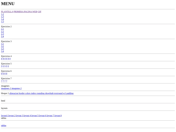Open the index link
This screenshot has height=132, width=176.
[34, 94]
